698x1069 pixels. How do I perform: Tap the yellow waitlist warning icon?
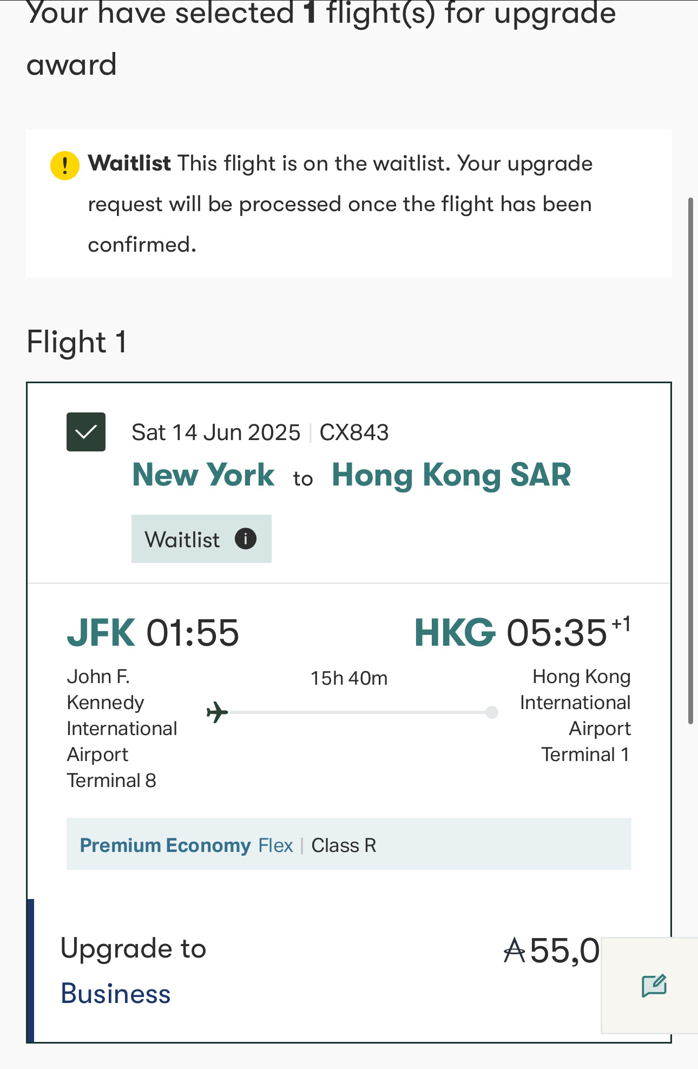click(x=65, y=165)
